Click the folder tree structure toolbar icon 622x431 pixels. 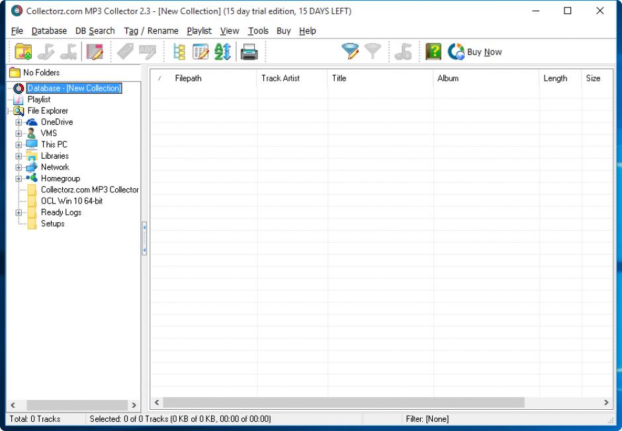click(x=179, y=52)
